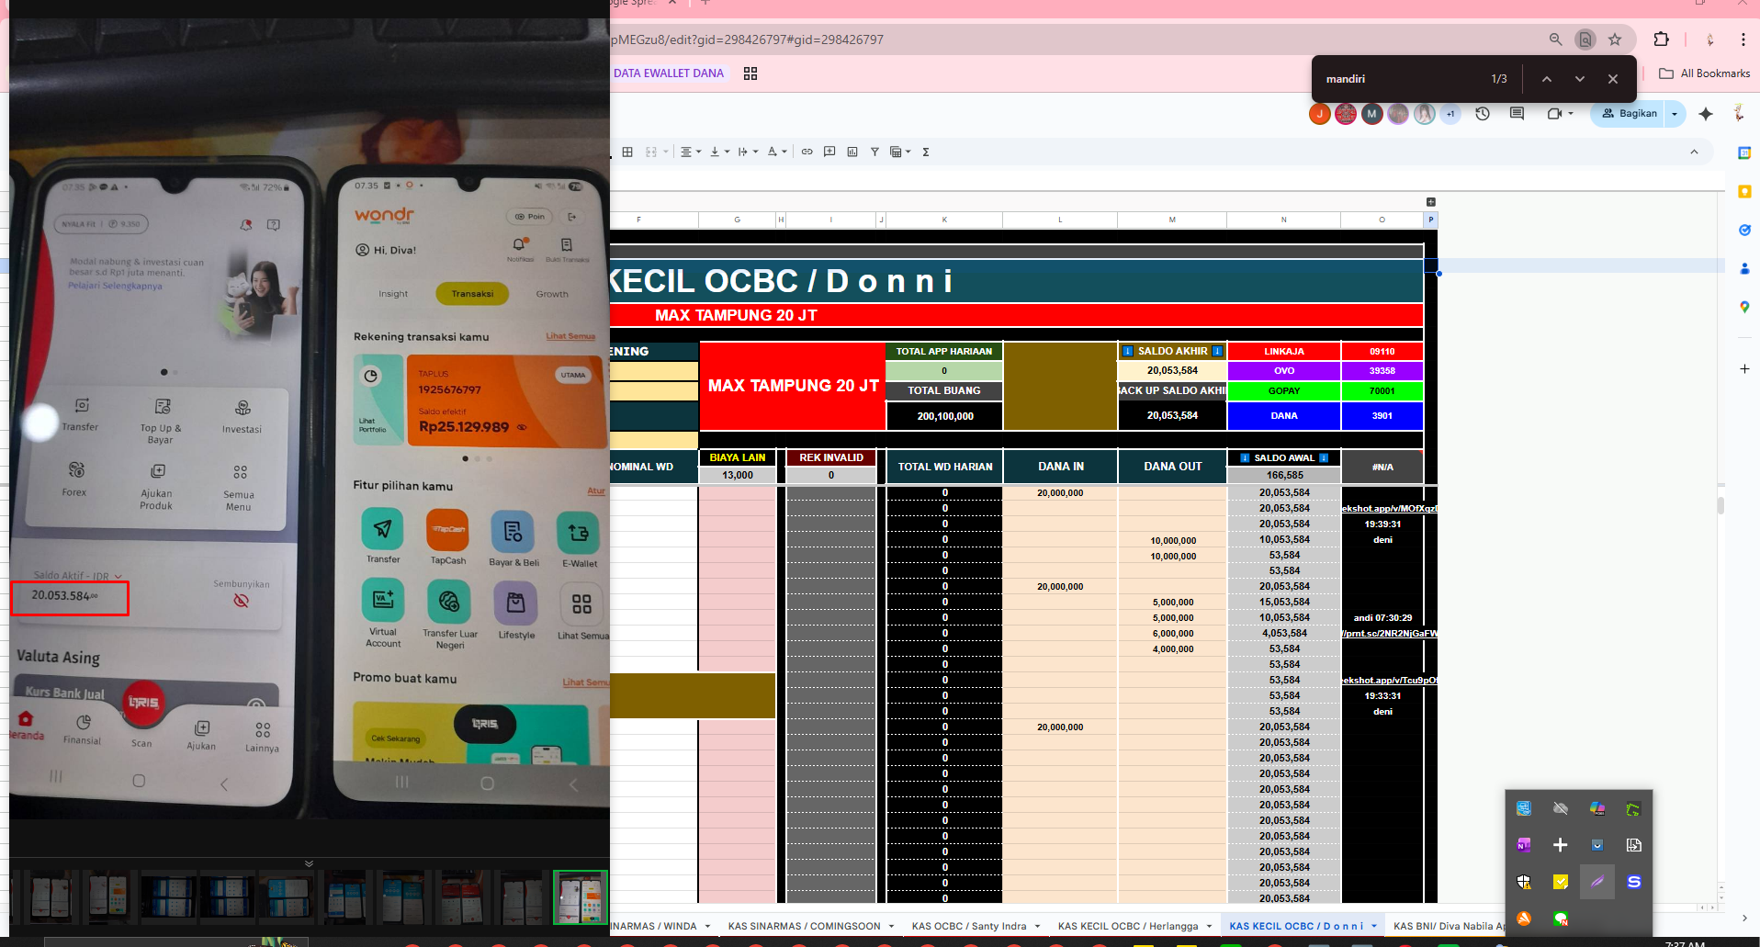This screenshot has width=1760, height=947.
Task: Open OneNote icon in system tray
Action: click(x=1524, y=845)
